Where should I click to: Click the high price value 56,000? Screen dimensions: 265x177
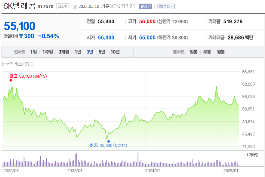(147, 21)
